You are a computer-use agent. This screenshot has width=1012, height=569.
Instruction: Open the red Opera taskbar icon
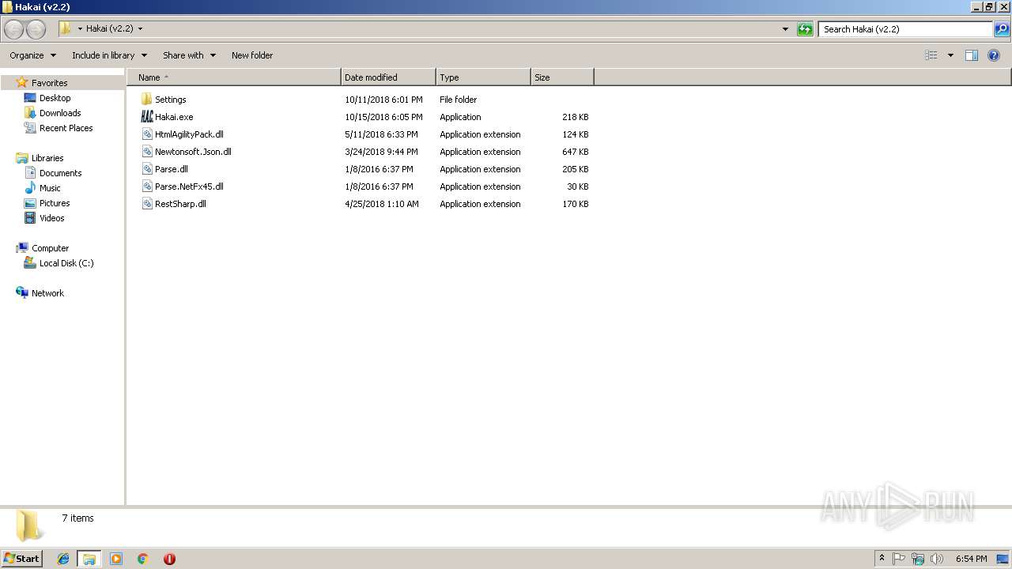click(169, 559)
